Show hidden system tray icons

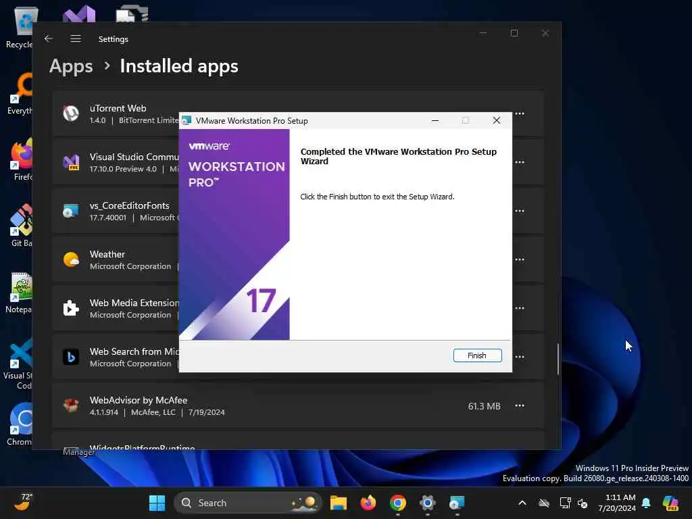522,503
